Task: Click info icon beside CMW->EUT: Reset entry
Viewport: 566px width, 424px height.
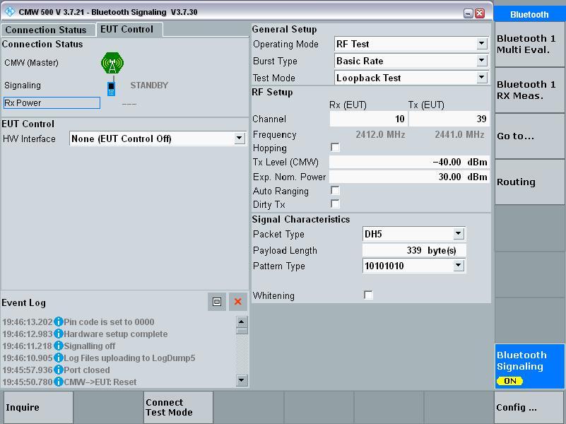Action: pos(59,382)
